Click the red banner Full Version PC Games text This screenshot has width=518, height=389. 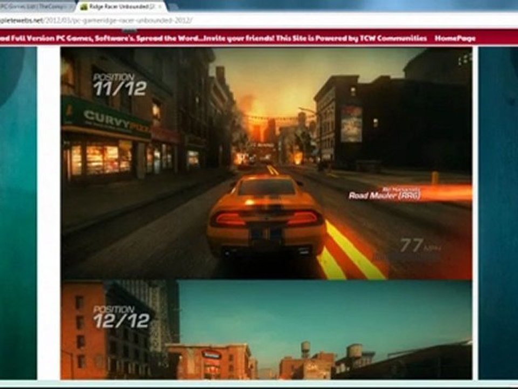point(52,38)
